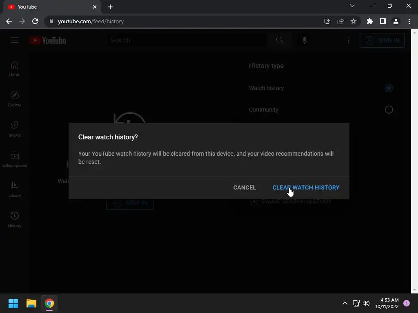Show hidden tray icons with the chevron
The image size is (418, 313).
(345, 303)
